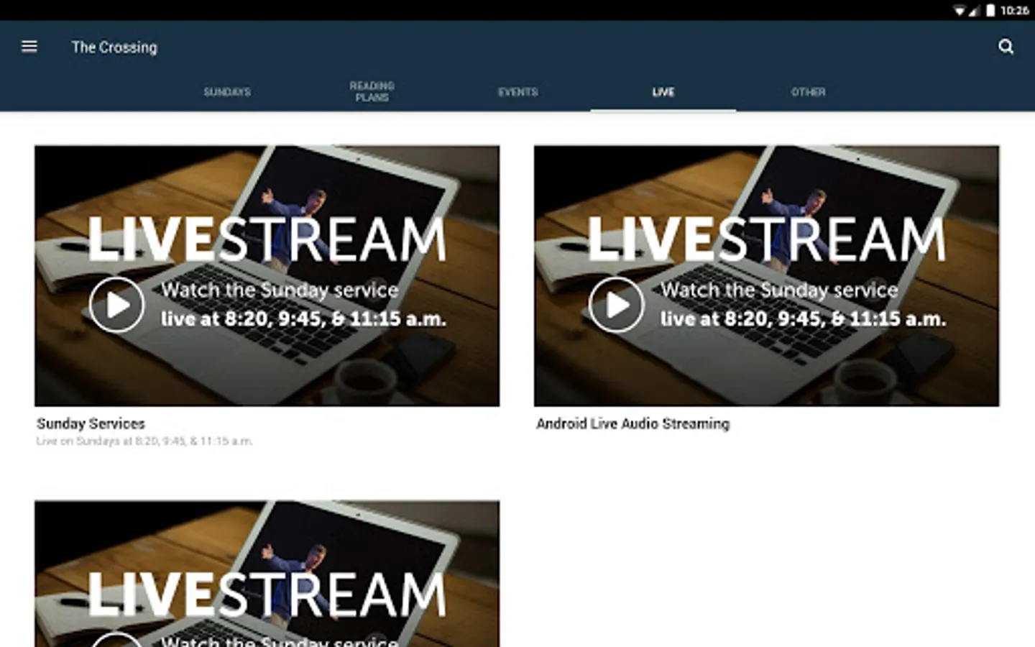The image size is (1035, 647).
Task: Tap The Crossing app title
Action: [x=114, y=47]
